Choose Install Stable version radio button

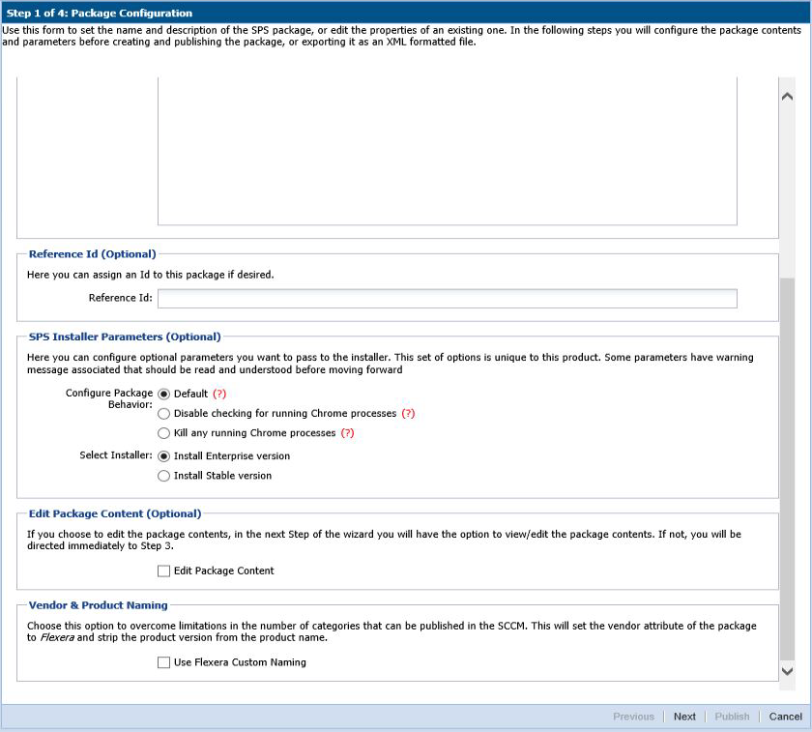pos(163,476)
